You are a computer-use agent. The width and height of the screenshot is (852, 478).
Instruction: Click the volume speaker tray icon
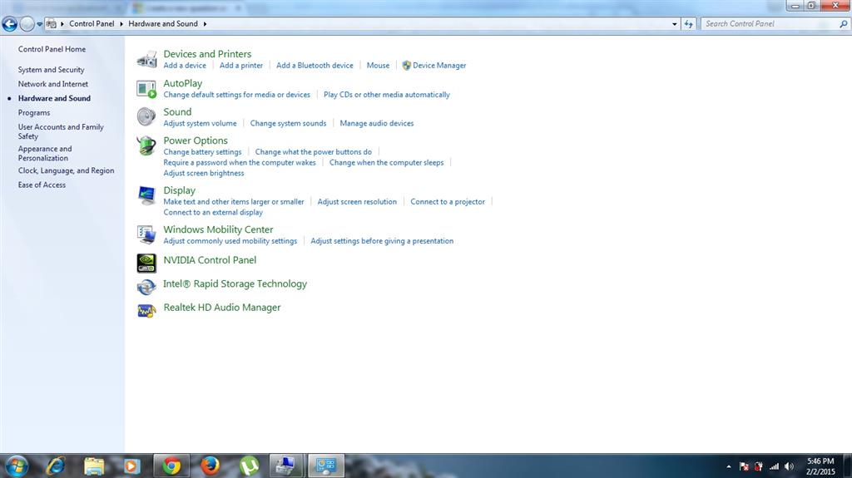(789, 466)
